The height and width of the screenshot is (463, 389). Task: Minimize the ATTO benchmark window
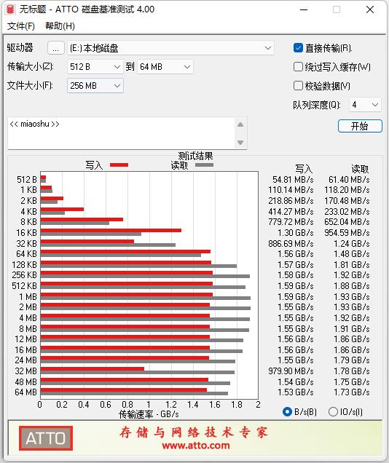coord(304,9)
